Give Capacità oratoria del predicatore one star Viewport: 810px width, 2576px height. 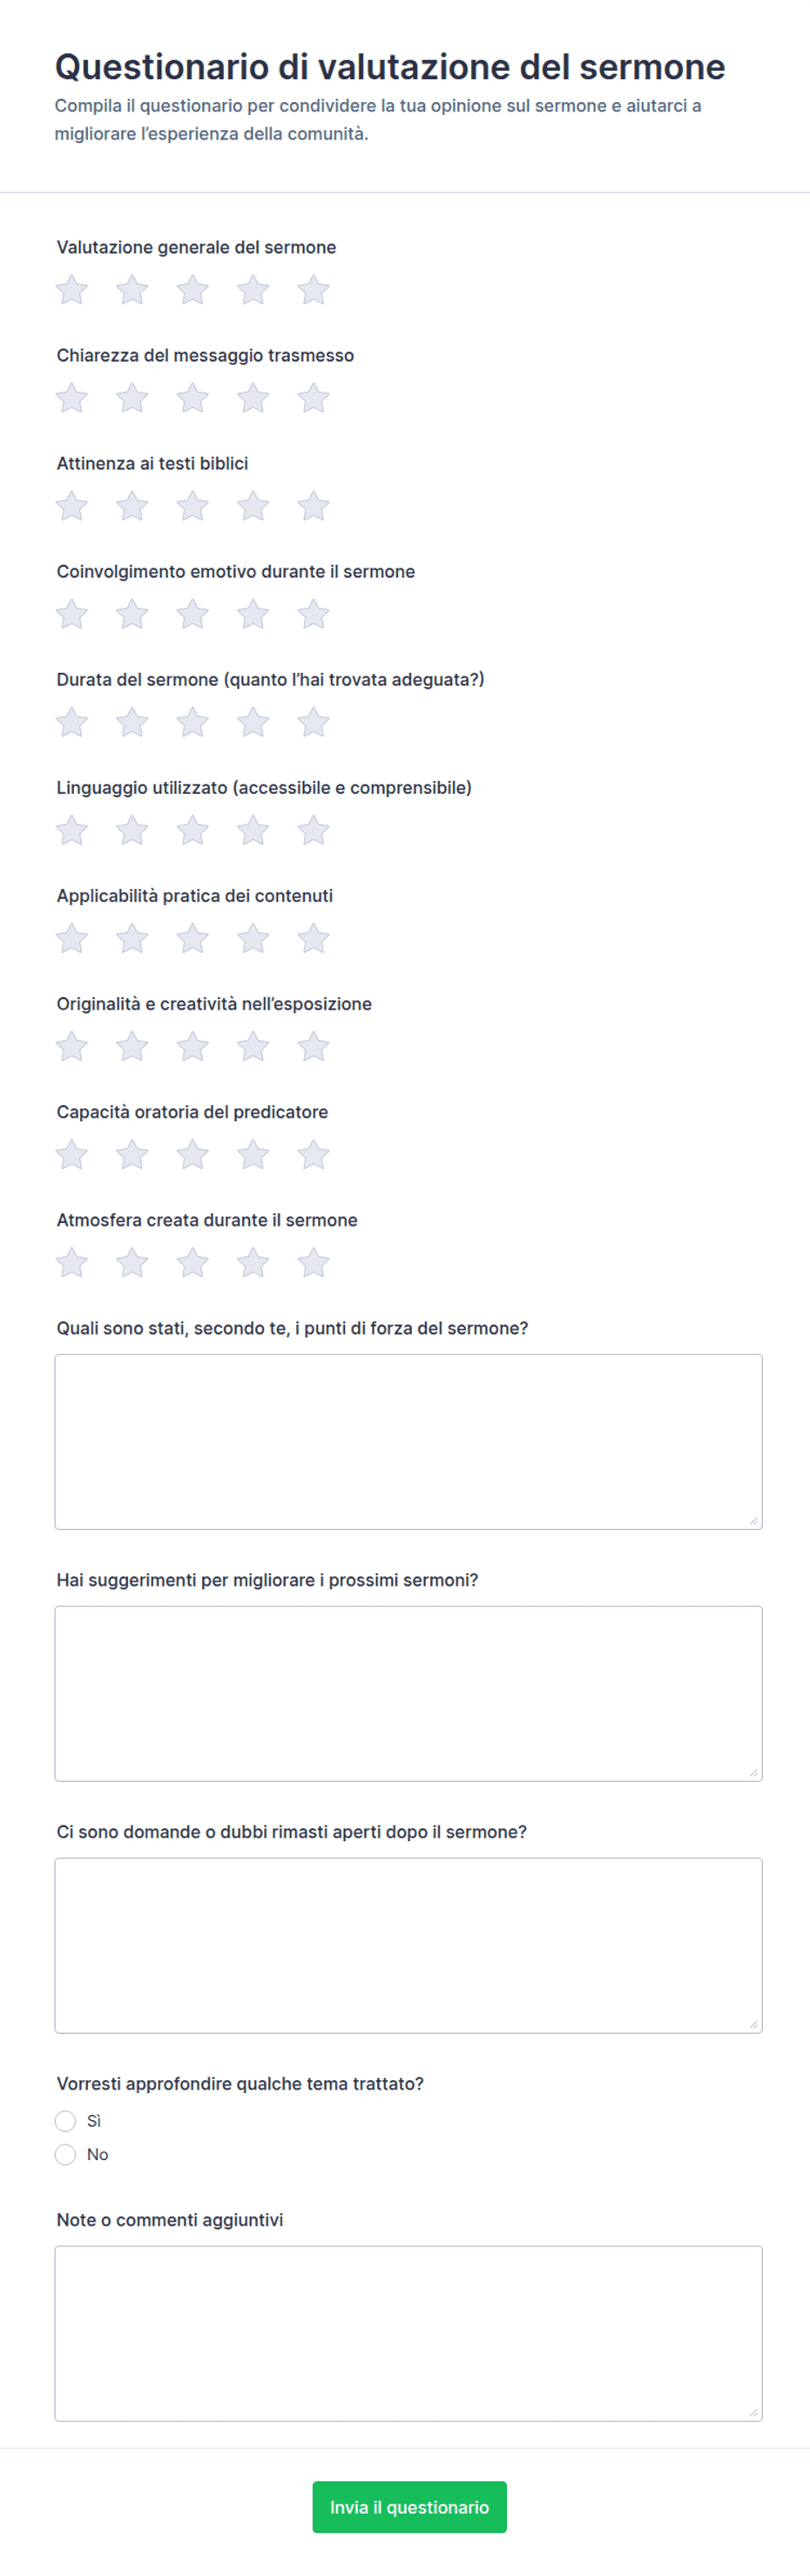click(72, 1154)
